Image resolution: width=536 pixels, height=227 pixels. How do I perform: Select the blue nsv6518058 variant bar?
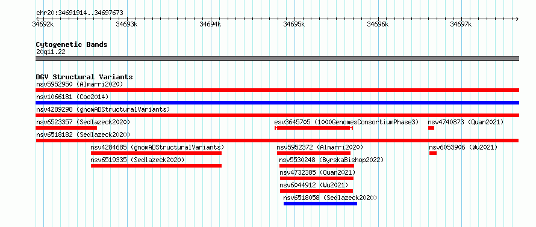click(320, 204)
